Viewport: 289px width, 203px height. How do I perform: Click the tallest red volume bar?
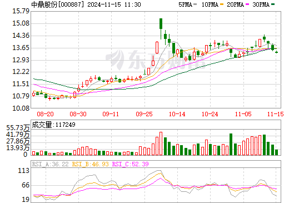click(x=161, y=143)
